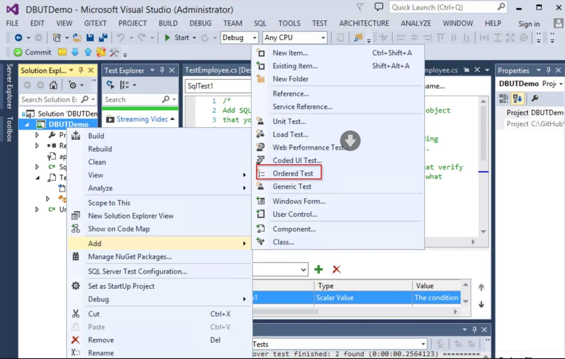The height and width of the screenshot is (359, 565).
Task: Click the notifications filter flag icon
Action: tap(360, 7)
